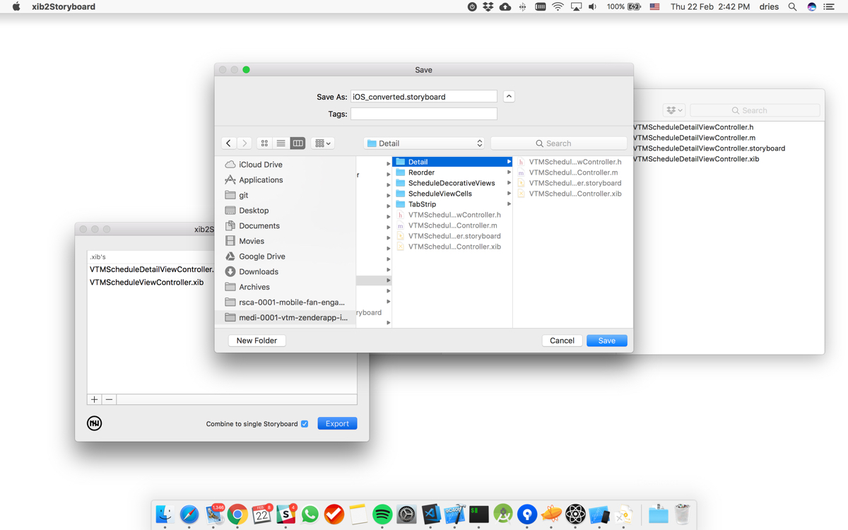
Task: Click the minus button to remove xib
Action: (109, 399)
